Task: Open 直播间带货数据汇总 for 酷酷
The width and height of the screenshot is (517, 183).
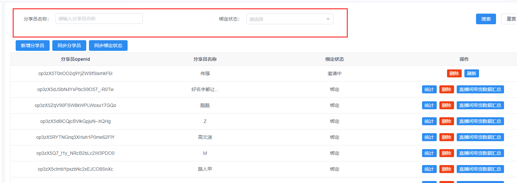Action: (480, 105)
